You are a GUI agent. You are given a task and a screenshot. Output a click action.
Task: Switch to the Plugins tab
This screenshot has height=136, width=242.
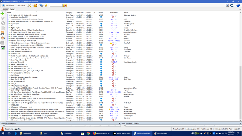pyautogui.click(x=5, y=9)
